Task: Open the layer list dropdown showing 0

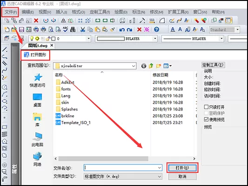Action: [x=88, y=39]
